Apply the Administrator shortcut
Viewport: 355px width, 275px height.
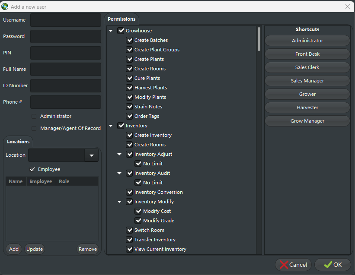307,41
